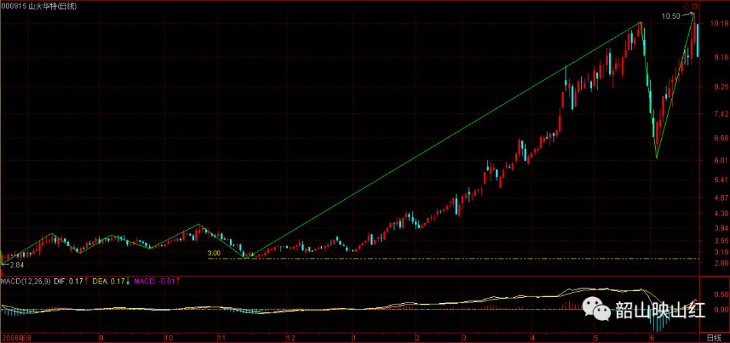Viewport: 730px width, 343px height.
Task: Click the diamond icon above the chart
Action: point(686,6)
